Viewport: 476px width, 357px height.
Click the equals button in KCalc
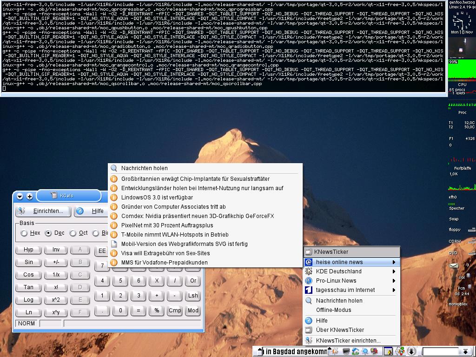(x=139, y=311)
